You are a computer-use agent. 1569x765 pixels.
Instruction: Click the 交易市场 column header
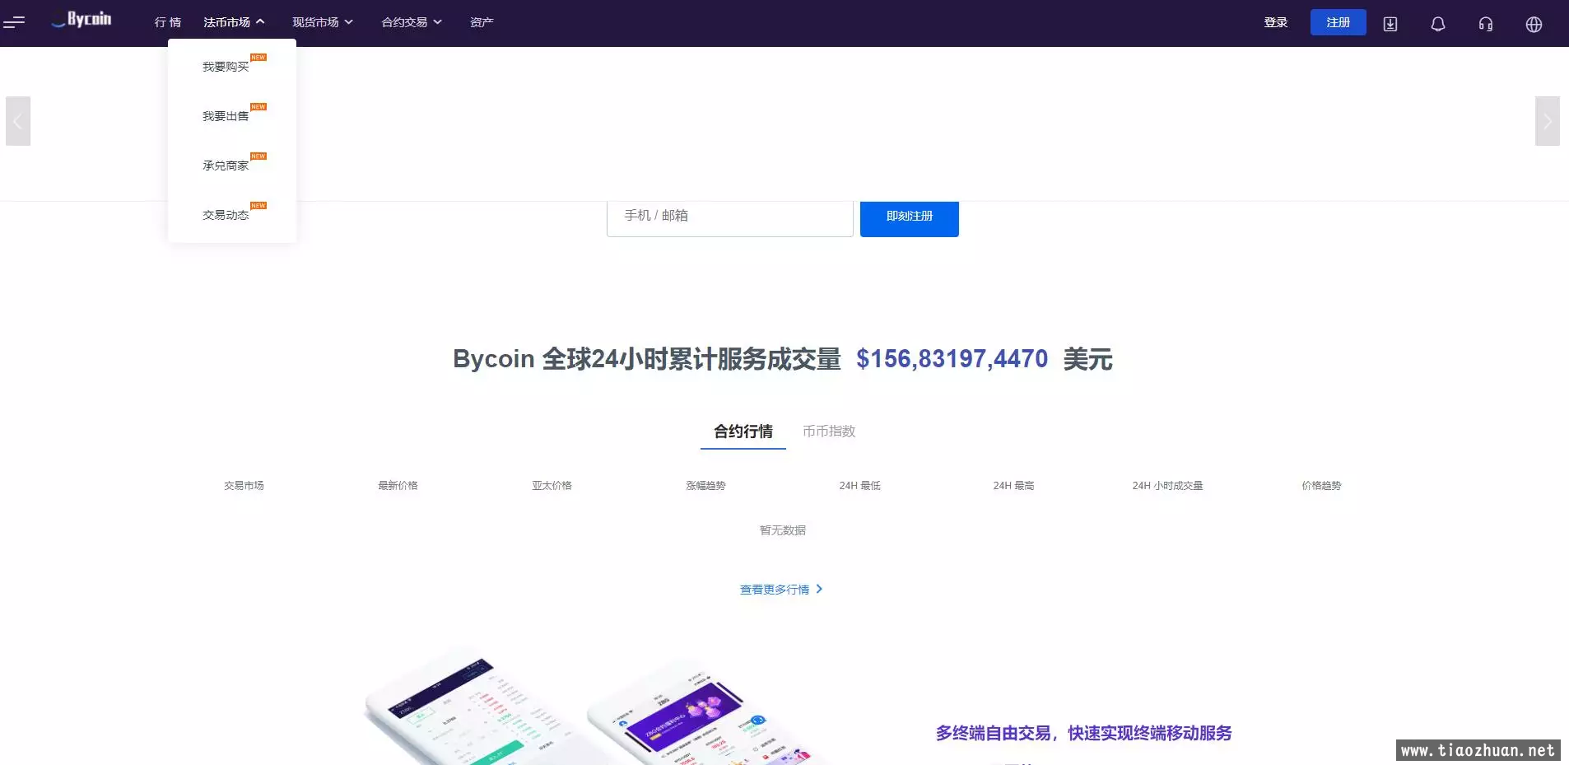(244, 486)
